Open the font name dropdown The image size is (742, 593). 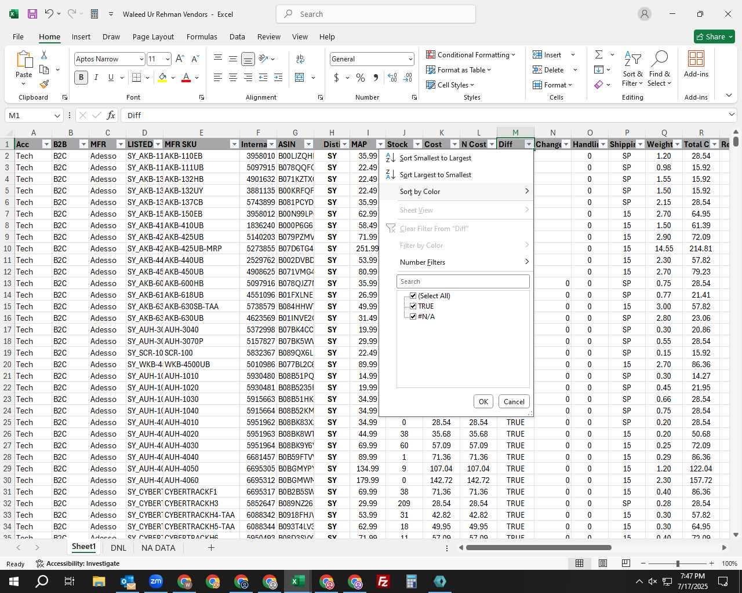click(141, 59)
